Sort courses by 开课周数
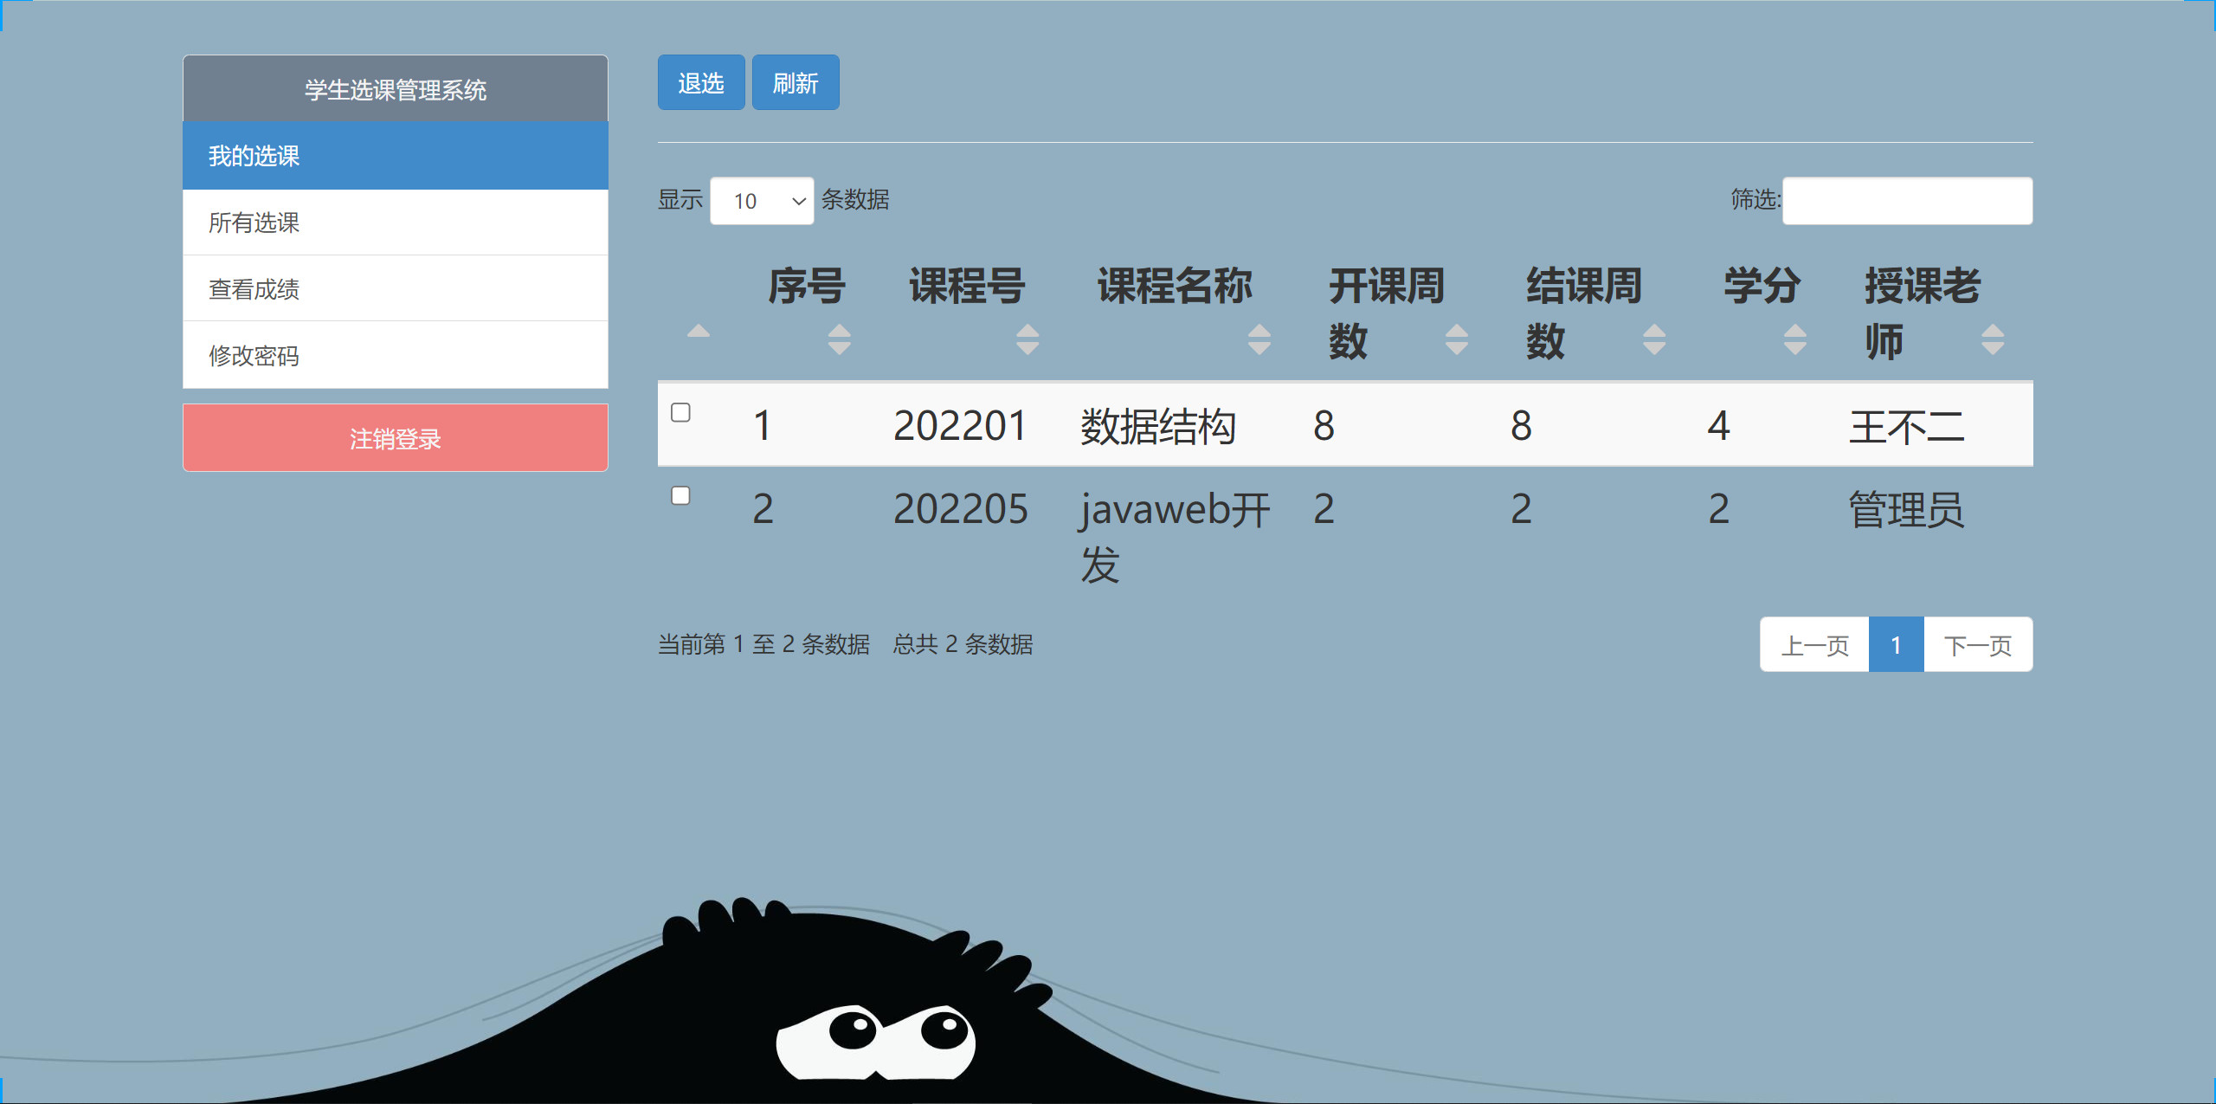 (1456, 339)
